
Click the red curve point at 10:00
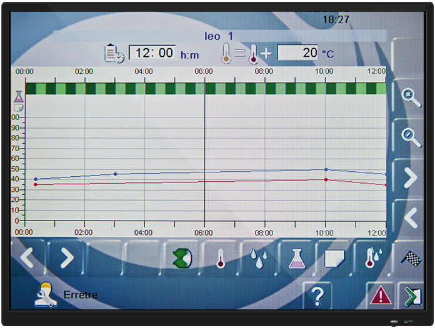coord(326,180)
